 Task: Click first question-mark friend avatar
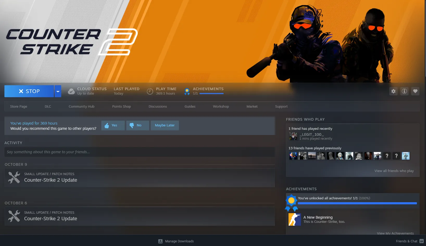tap(387, 156)
